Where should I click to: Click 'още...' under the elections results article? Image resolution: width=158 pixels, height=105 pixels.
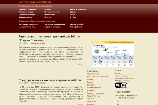pos(81,65)
